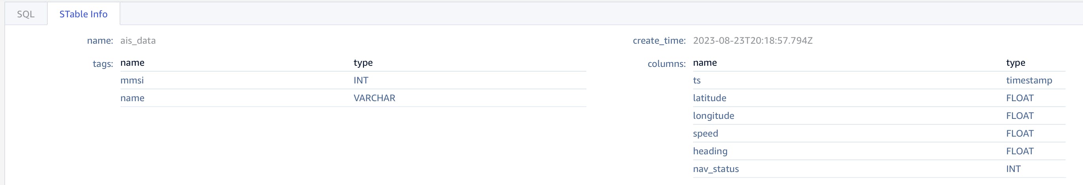Click the INT type of mmsi tag
1083x185 pixels.
coord(361,81)
